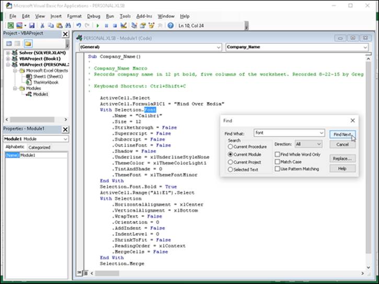Open VBA Help with the question mark icon

(170, 26)
